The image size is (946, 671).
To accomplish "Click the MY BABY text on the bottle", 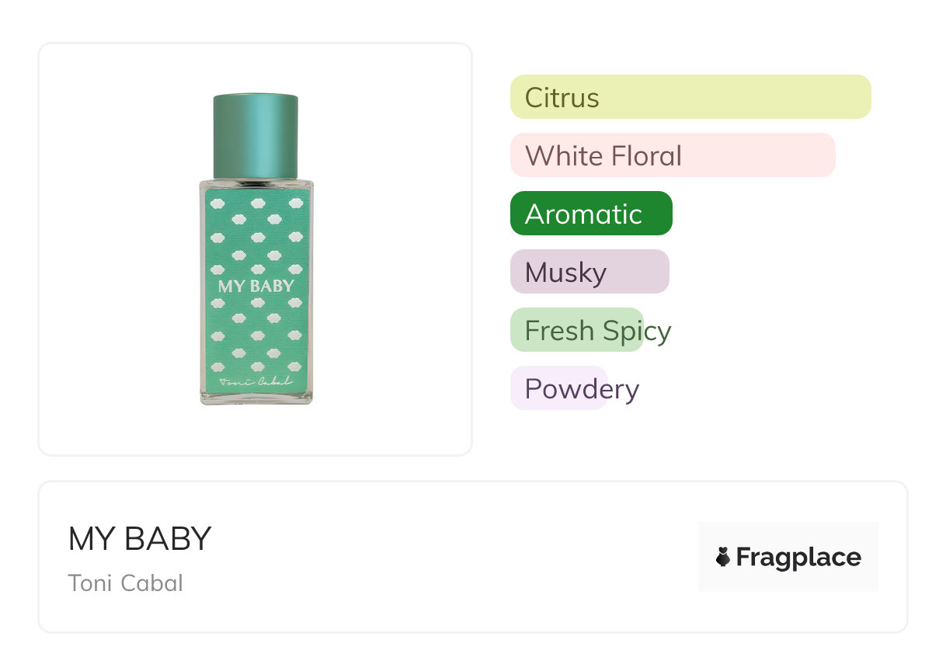I will point(256,286).
